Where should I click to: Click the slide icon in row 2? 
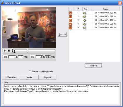(70, 17)
